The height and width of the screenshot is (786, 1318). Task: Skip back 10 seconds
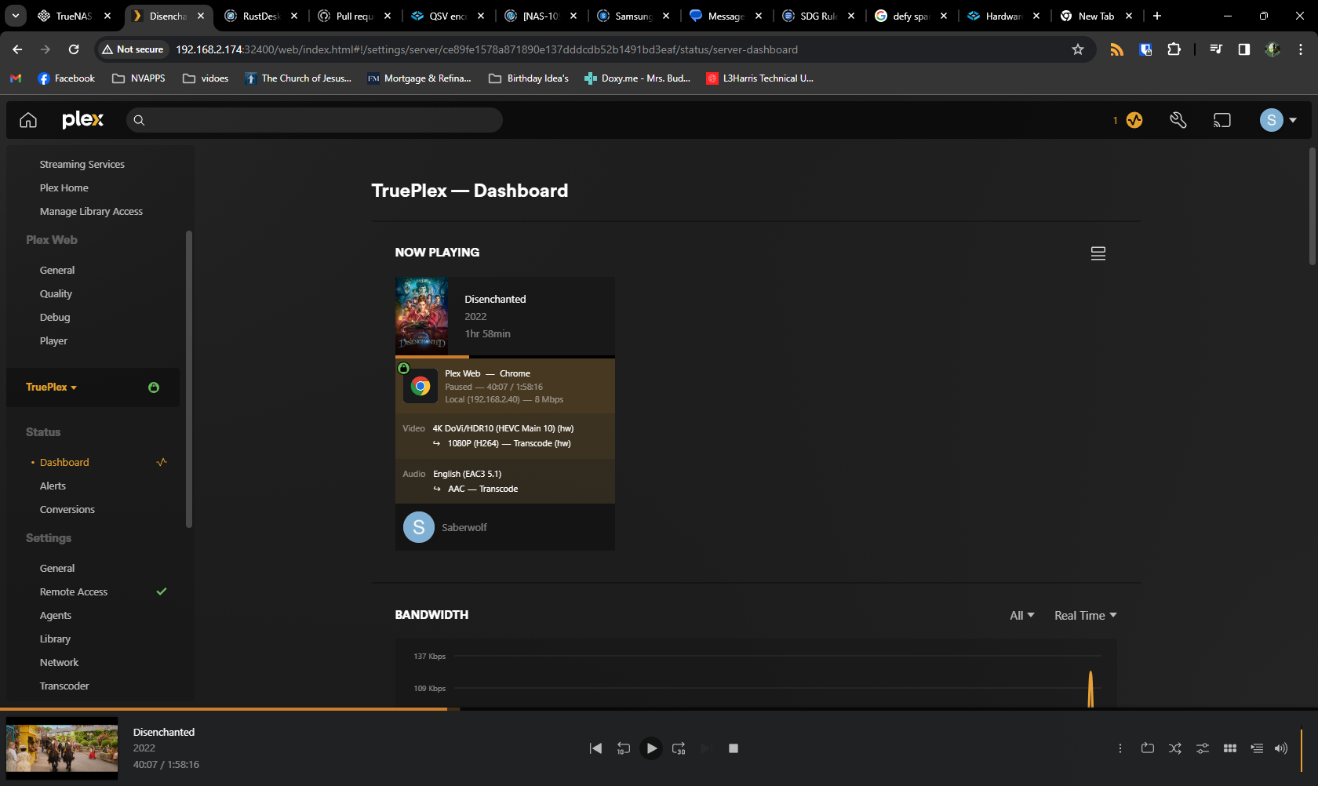pos(623,748)
